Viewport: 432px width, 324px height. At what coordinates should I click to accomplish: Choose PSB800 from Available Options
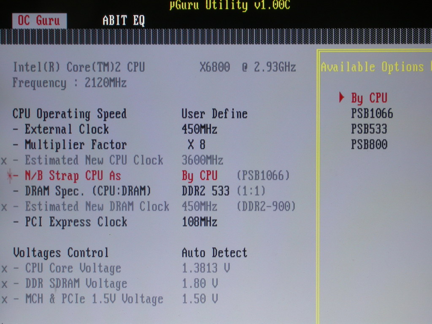369,144
